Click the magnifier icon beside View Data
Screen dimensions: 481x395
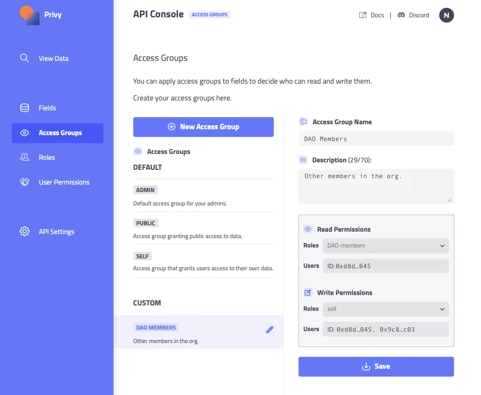click(x=24, y=58)
